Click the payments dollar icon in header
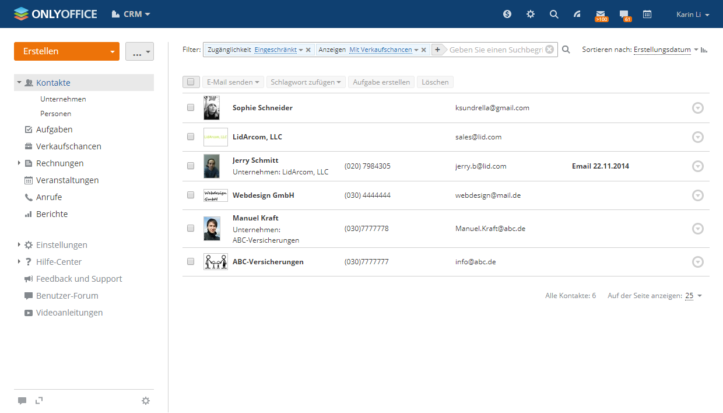 507,14
